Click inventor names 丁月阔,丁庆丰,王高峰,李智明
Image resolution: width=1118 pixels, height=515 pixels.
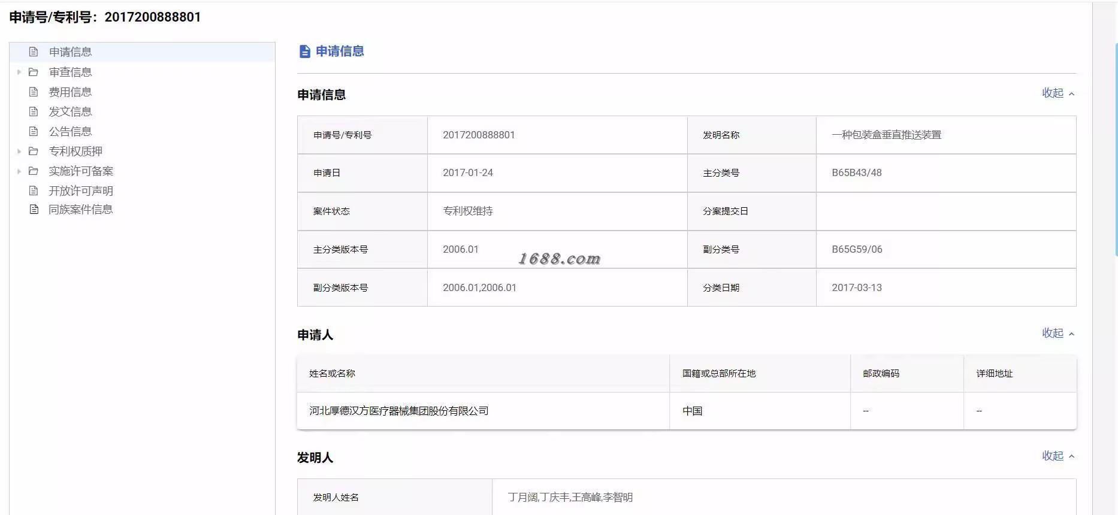pos(570,497)
